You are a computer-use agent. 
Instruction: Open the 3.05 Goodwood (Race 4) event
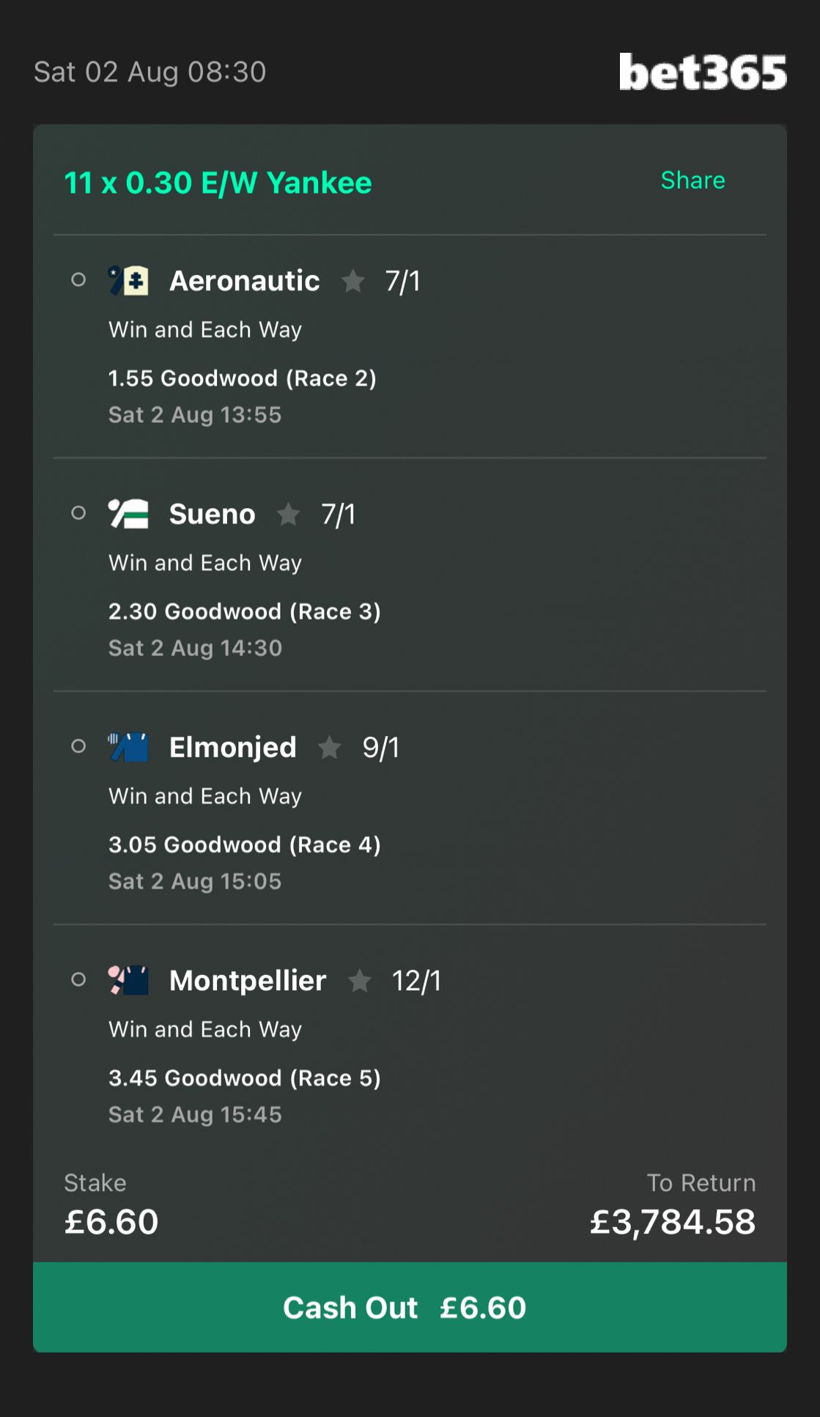245,844
